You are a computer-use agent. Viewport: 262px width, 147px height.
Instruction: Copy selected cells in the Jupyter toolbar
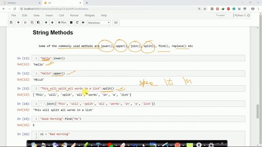click(32, 22)
